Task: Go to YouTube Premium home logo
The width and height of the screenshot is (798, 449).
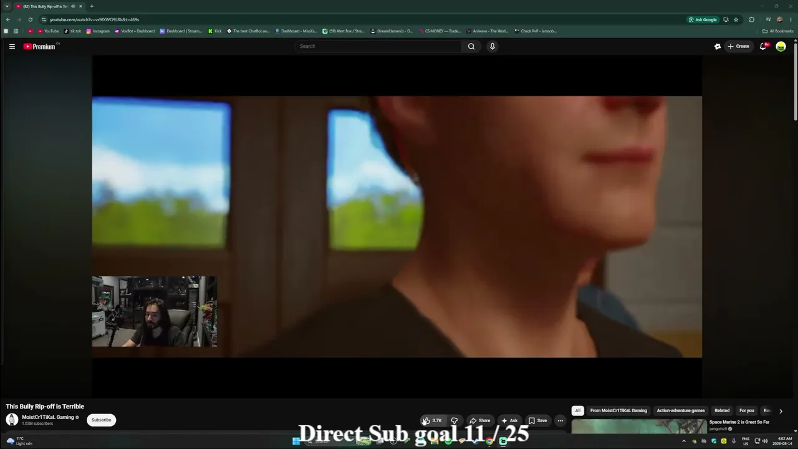Action: (40, 46)
